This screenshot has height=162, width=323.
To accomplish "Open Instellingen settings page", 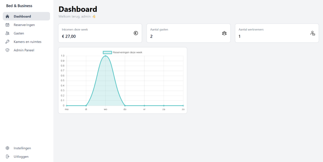I will click(x=22, y=148).
